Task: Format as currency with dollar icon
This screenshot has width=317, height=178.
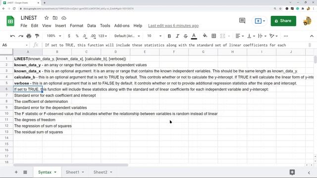Action: [69, 36]
